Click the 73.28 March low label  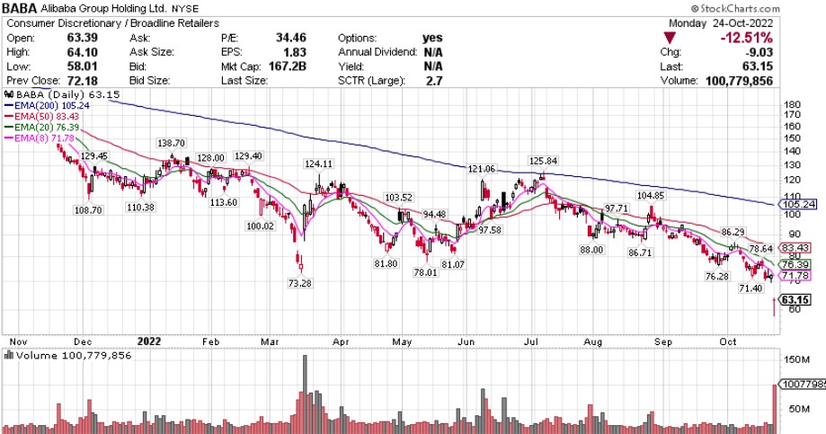click(299, 283)
